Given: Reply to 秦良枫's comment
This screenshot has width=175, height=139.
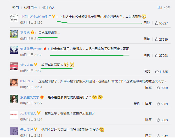Looking at the screenshot, I should tap(147, 39).
